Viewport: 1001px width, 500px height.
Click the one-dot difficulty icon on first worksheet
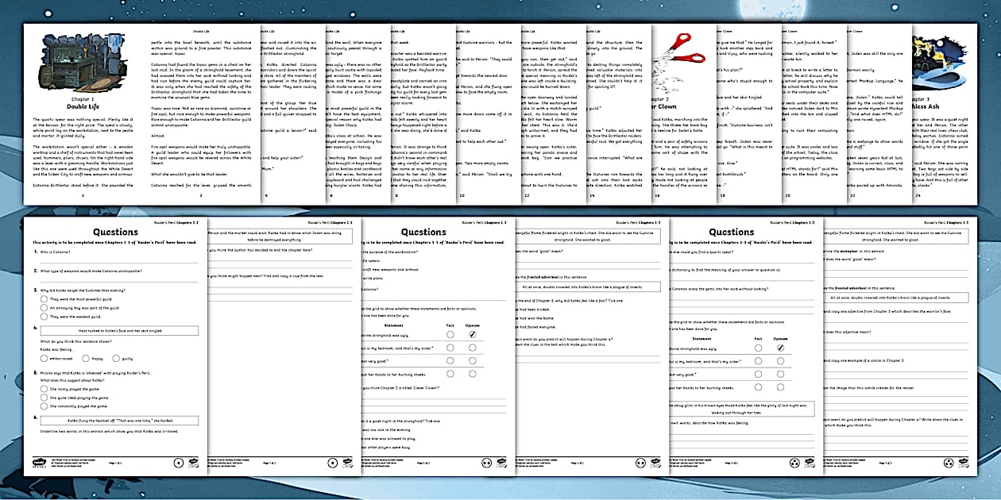[178, 462]
